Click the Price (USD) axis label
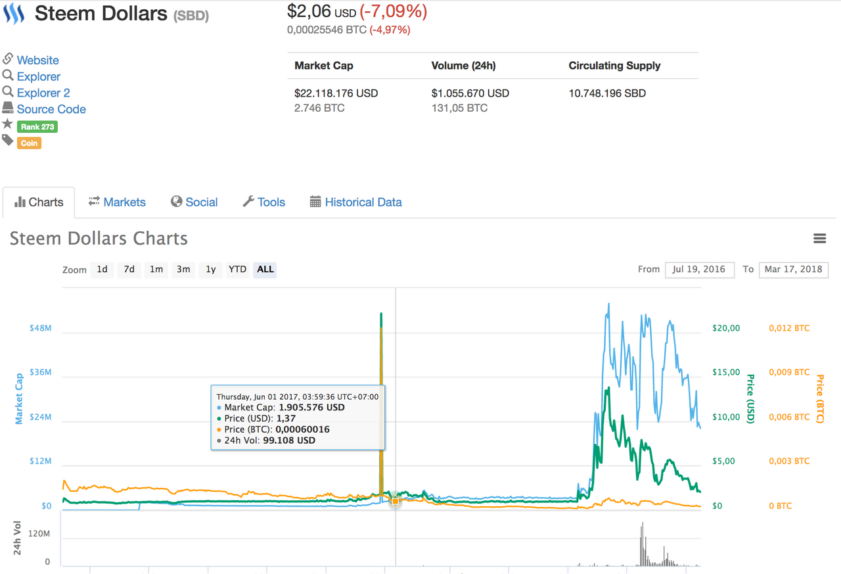The height and width of the screenshot is (574, 841). coord(750,398)
